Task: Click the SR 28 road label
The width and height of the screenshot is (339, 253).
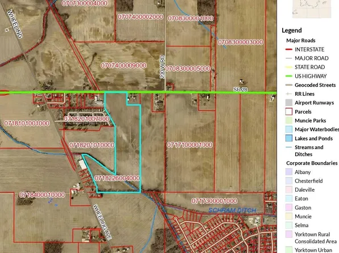Action: (x=240, y=90)
